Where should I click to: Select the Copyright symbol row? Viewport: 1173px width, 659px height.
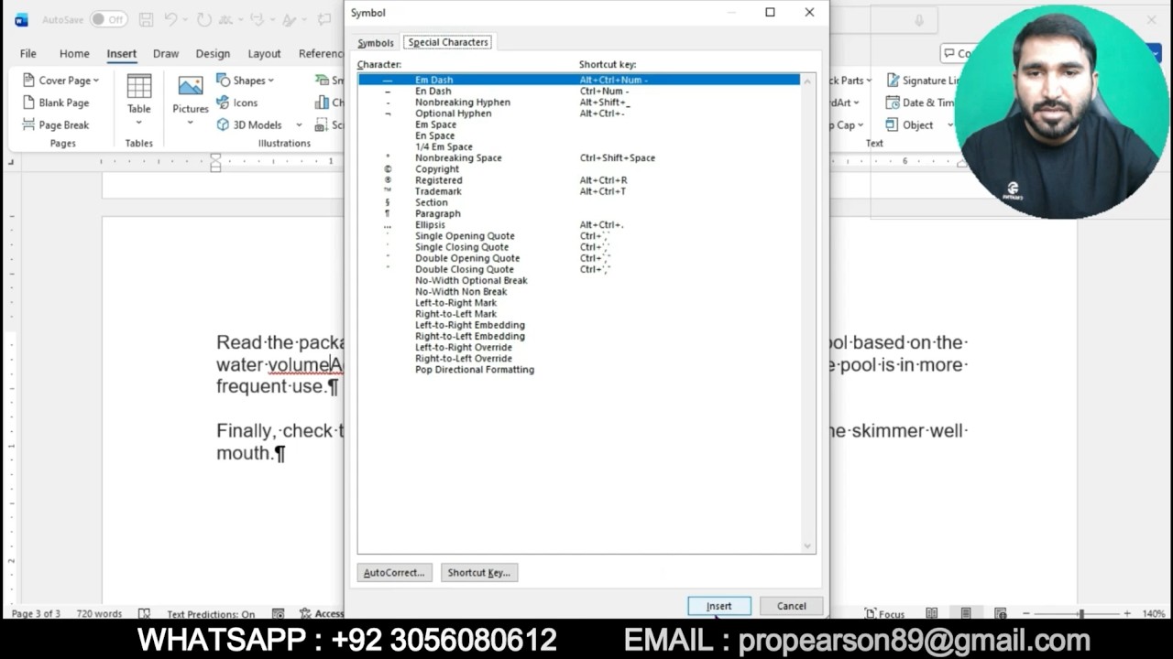pyautogui.click(x=579, y=169)
